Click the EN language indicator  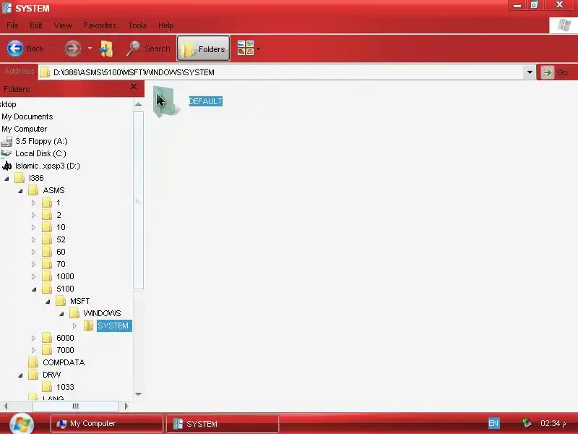click(x=493, y=423)
